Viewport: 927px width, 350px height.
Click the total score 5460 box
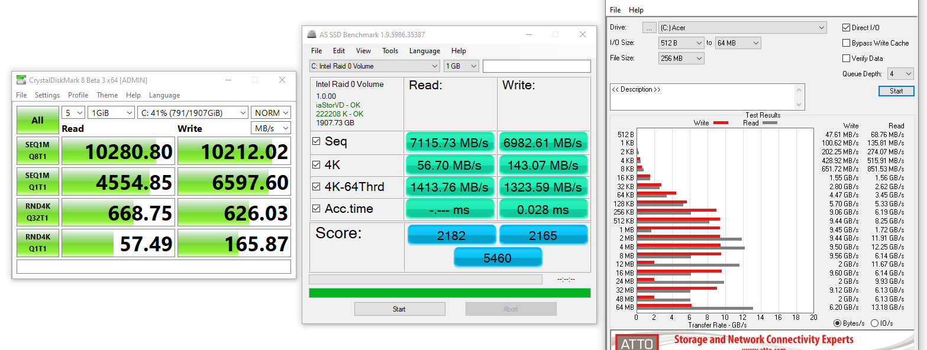[x=498, y=258]
